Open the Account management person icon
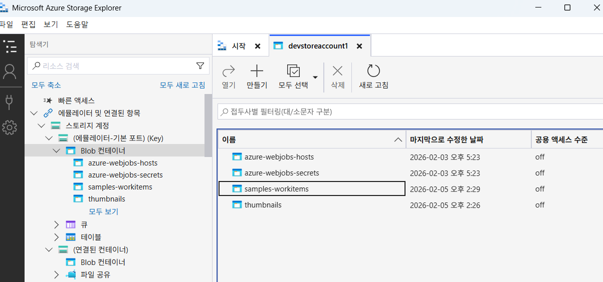The image size is (603, 282). click(10, 72)
